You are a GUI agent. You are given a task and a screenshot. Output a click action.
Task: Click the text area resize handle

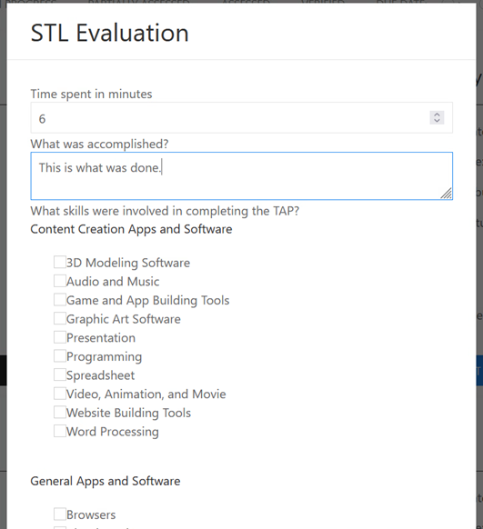click(x=447, y=194)
